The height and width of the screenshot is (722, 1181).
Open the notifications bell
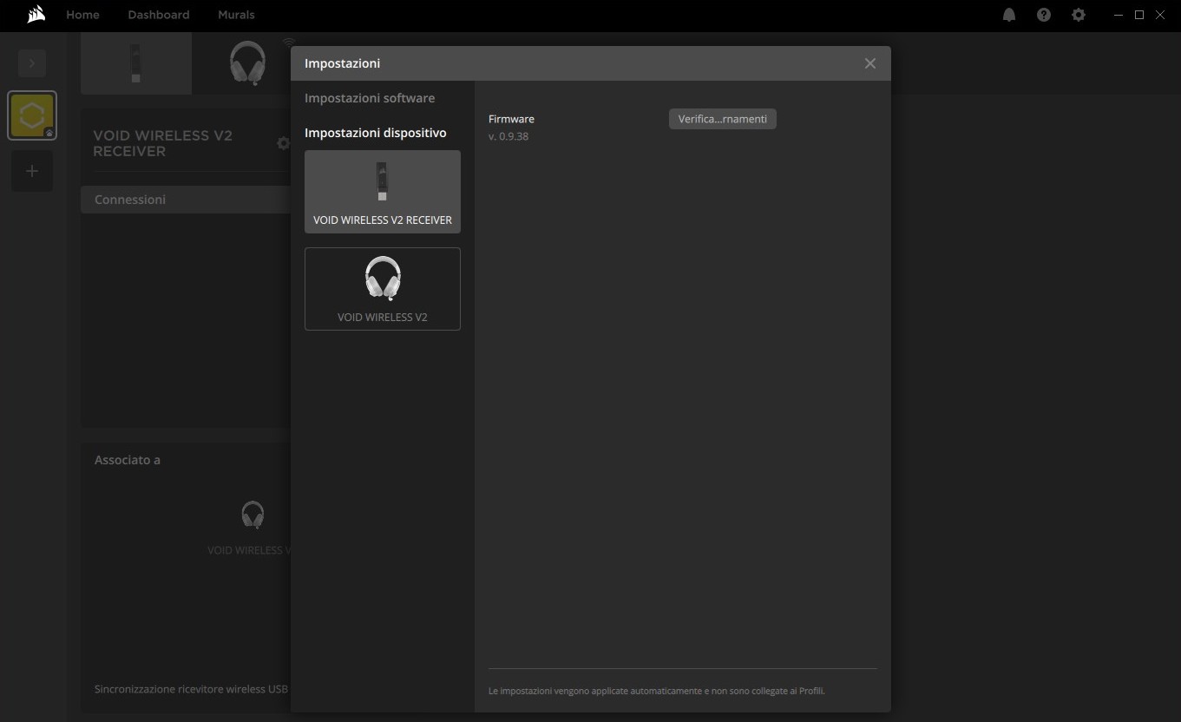pyautogui.click(x=1009, y=15)
